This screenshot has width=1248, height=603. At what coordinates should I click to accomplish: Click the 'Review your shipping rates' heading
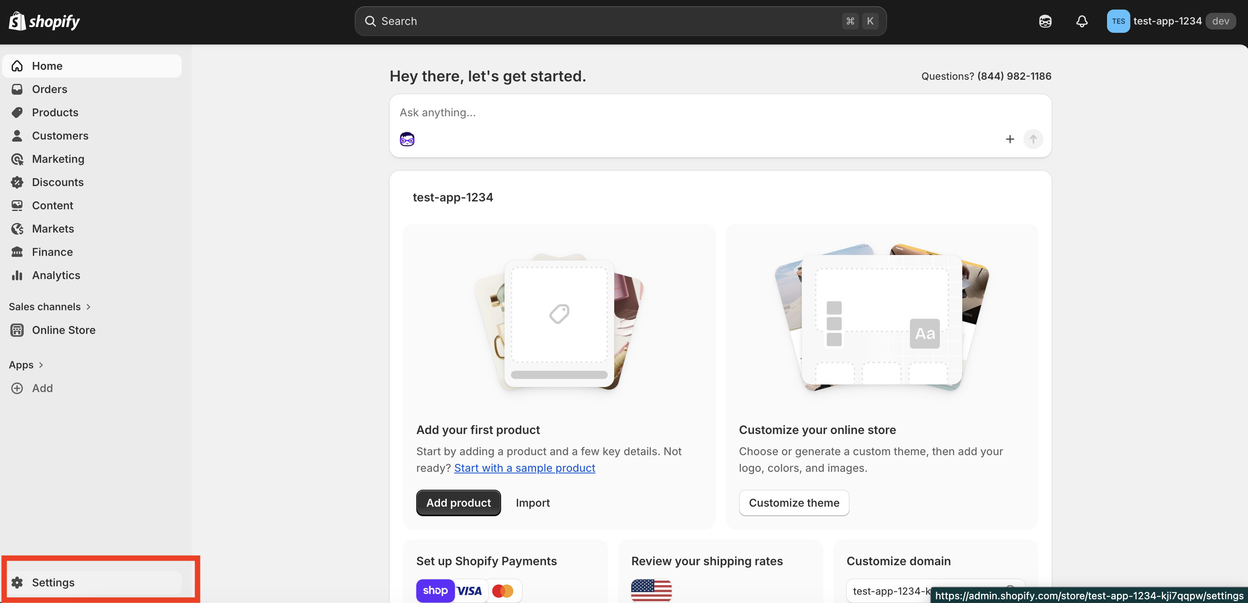[707, 561]
